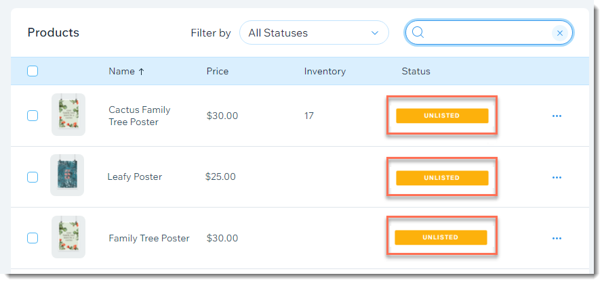This screenshot has height=284, width=602.
Task: Open the Leafy Poster product name link
Action: 135,177
